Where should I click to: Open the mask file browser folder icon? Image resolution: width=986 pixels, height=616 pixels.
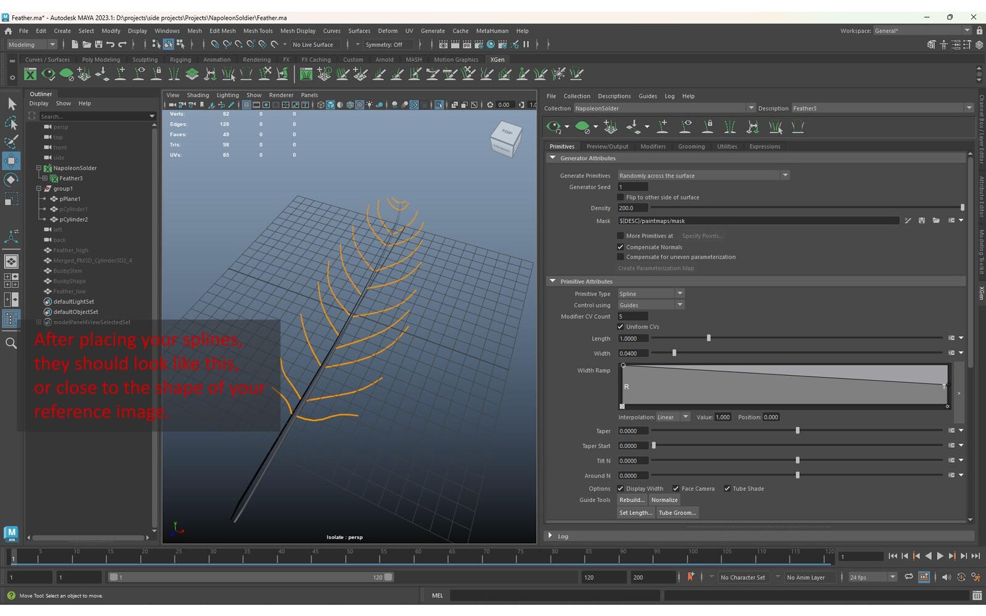click(x=936, y=221)
